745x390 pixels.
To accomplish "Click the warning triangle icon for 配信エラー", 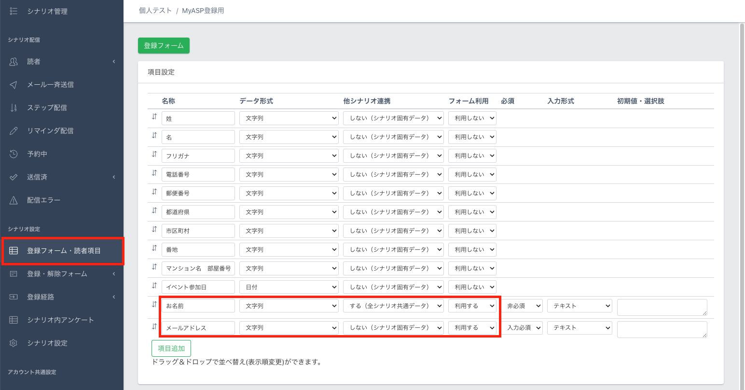I will [x=14, y=200].
